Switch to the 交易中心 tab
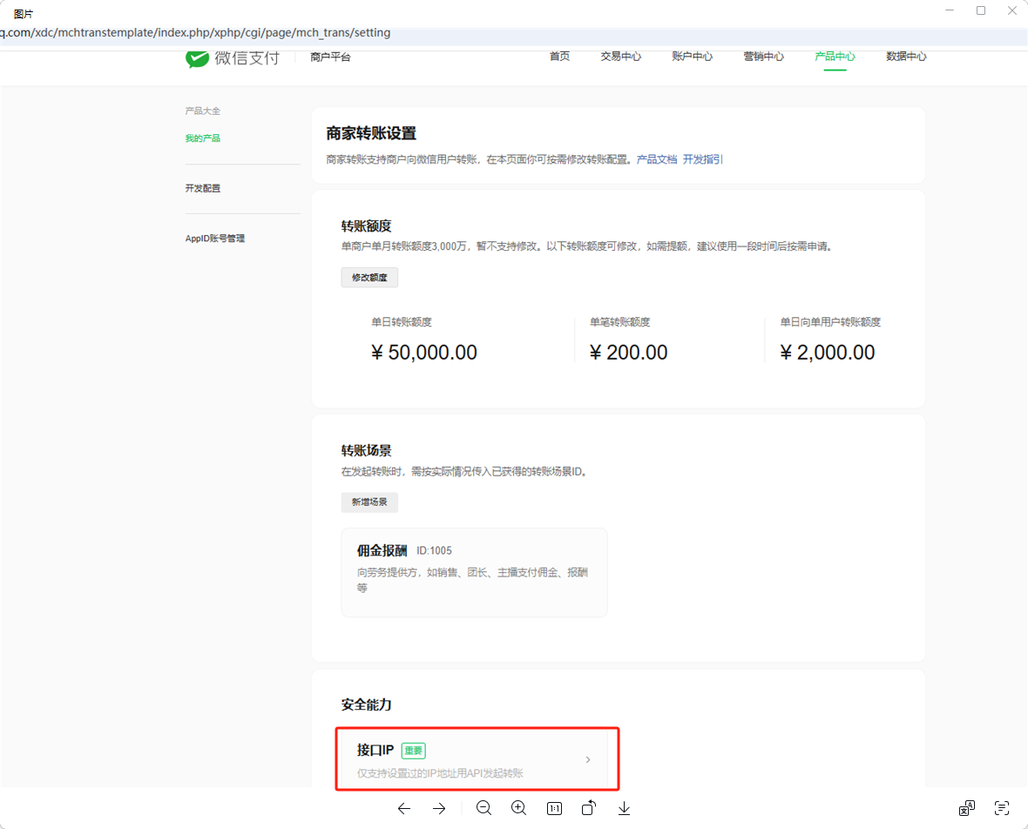 click(x=620, y=57)
